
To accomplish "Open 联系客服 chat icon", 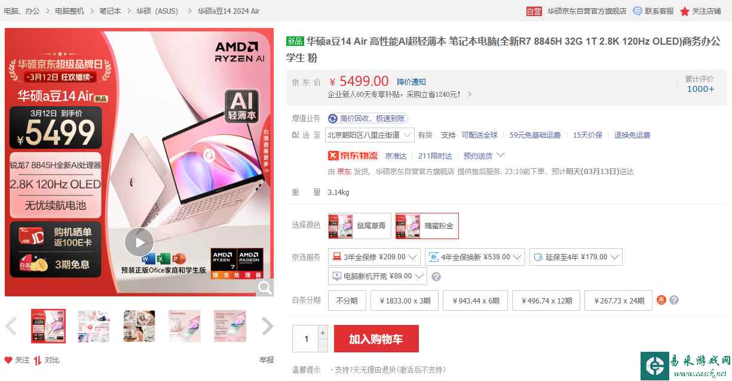I will coord(638,11).
